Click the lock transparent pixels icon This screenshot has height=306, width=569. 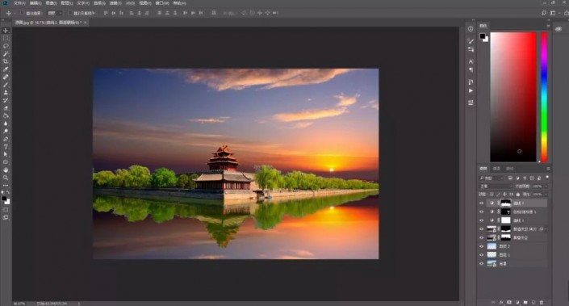tap(492, 195)
